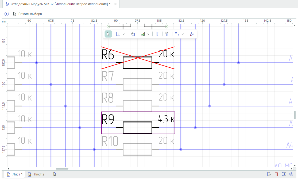Select the Лист 1 sheet tab
Screen dimensions: 298x180
coord(15,174)
